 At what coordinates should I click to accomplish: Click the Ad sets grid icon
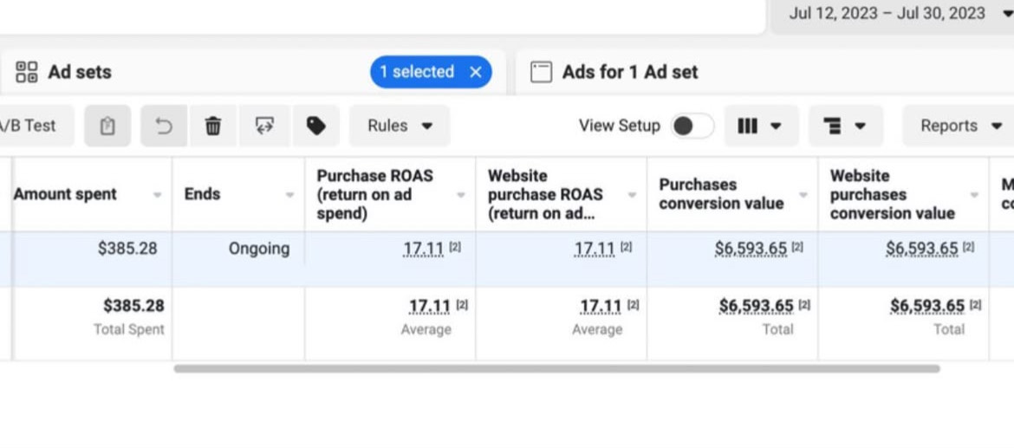tap(27, 72)
